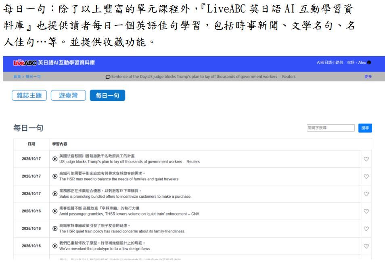This screenshot has width=385, height=278.
Task: Open the 遊臺灣 tab
Action: pyautogui.click(x=70, y=96)
